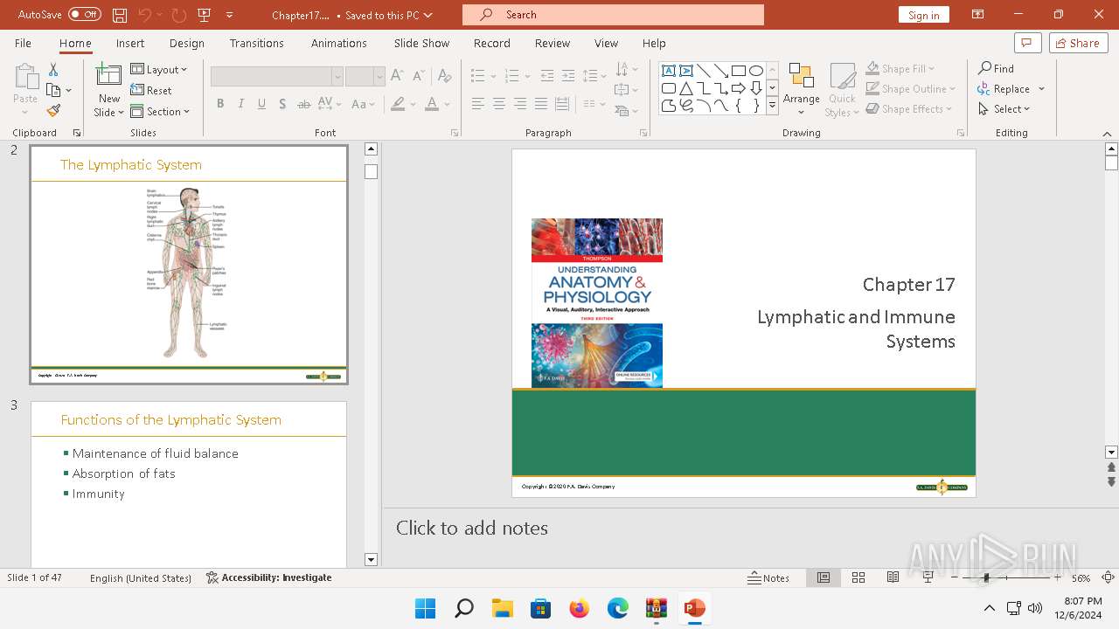Collapse the ribbon chevron
Screen dimensions: 1119x629
[1107, 133]
